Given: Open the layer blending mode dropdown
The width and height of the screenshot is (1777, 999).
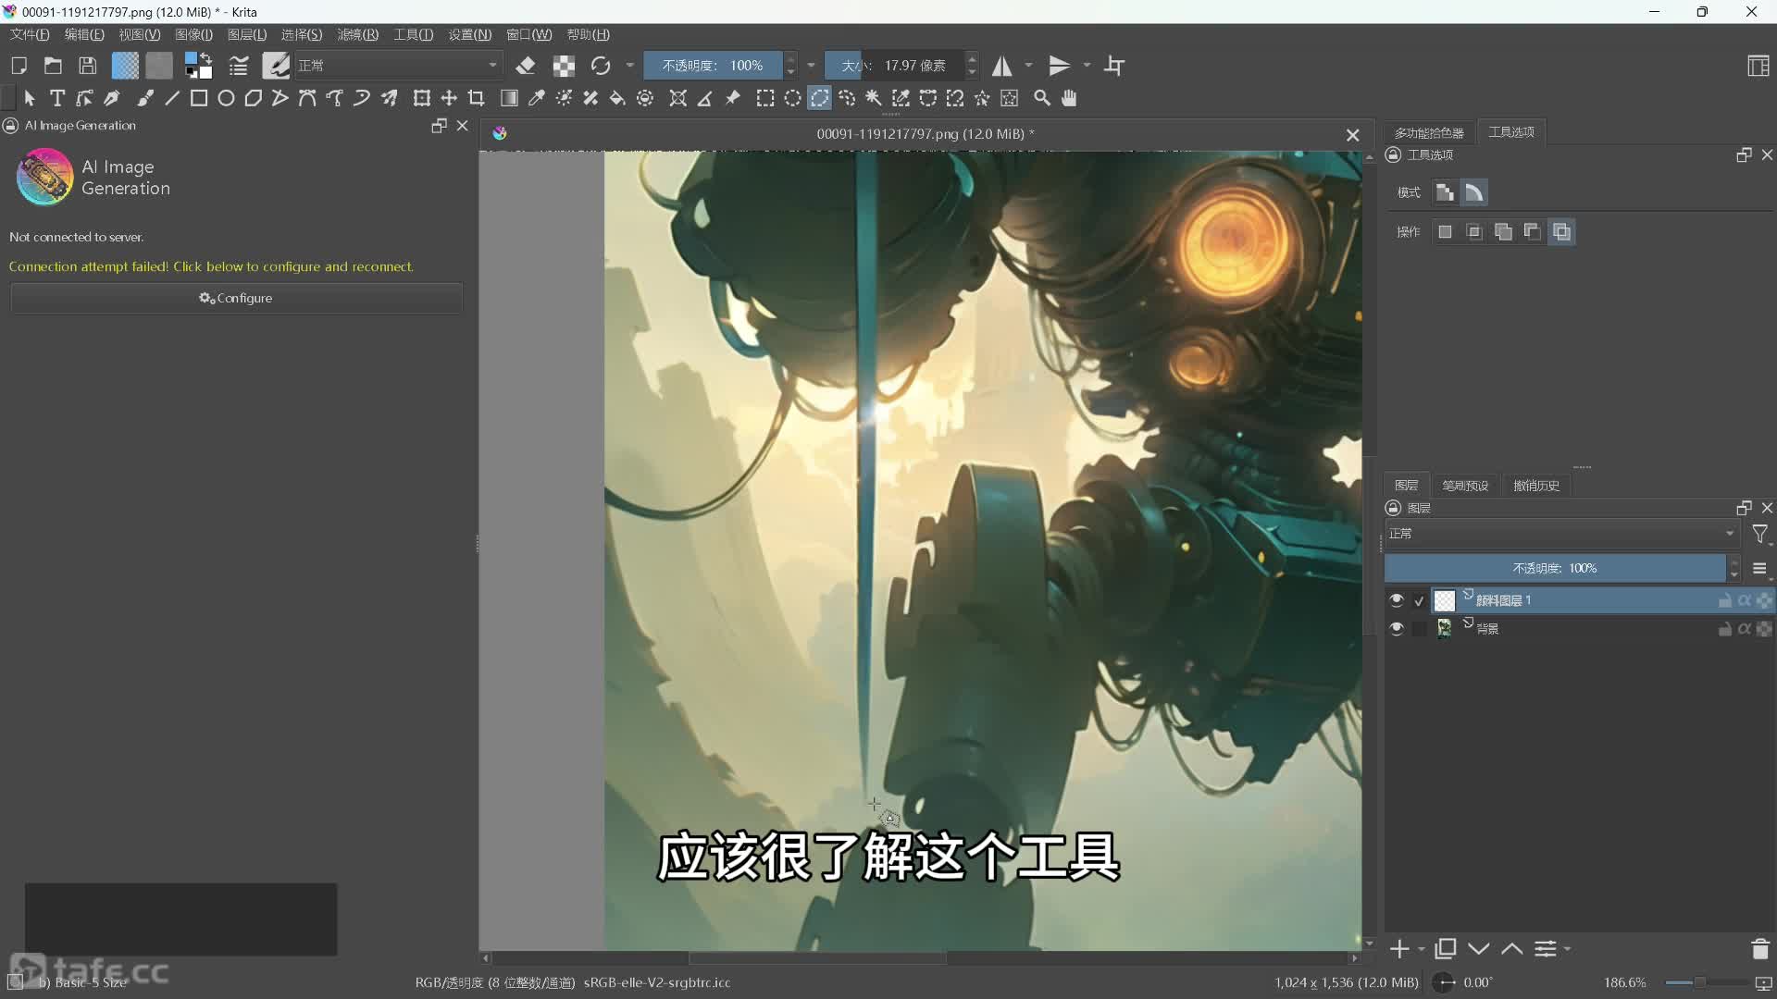Looking at the screenshot, I should [x=1561, y=534].
